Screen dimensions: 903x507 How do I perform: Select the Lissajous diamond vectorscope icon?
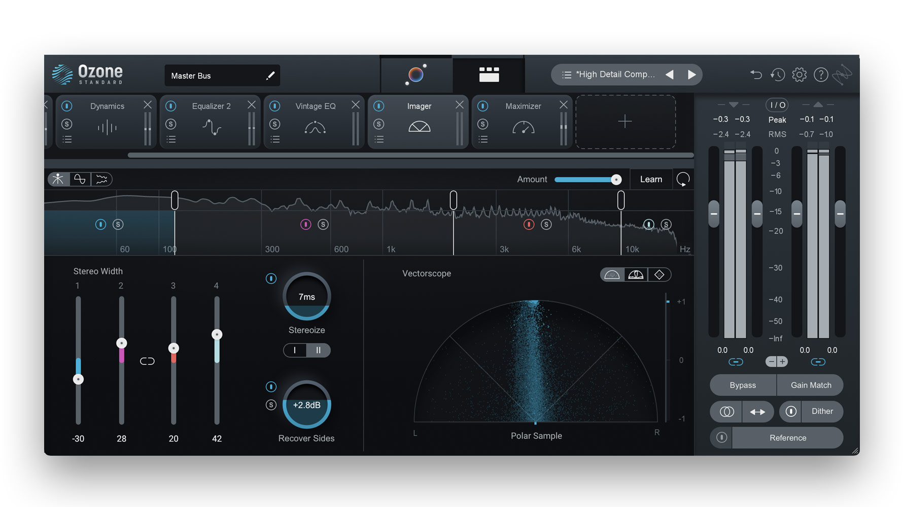659,275
